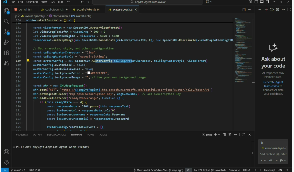Open chat history in the Copilot panel

pyautogui.click(x=272, y=9)
